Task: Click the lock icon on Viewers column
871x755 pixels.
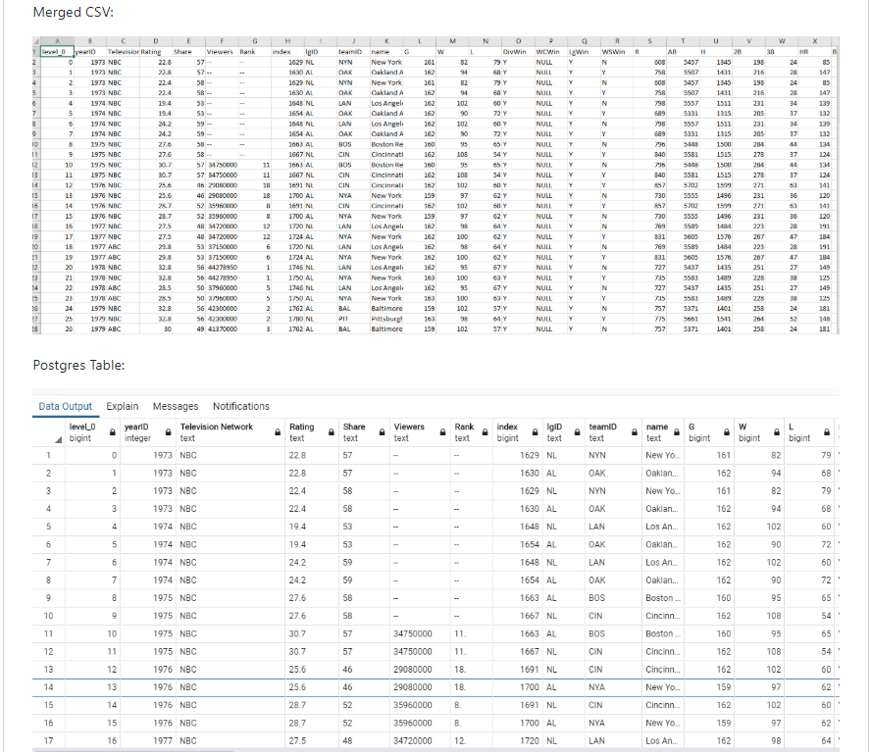Action: 442,432
